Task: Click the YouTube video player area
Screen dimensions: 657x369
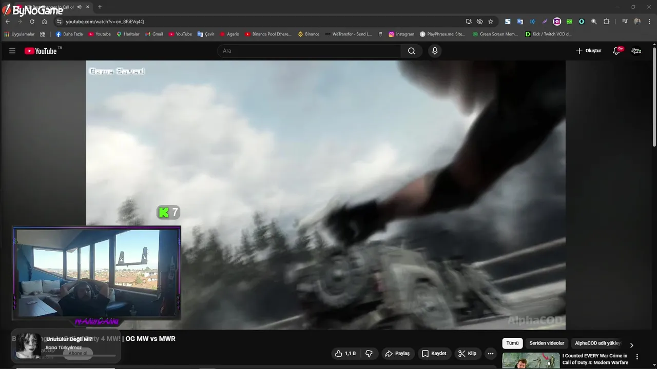Action: tap(326, 195)
